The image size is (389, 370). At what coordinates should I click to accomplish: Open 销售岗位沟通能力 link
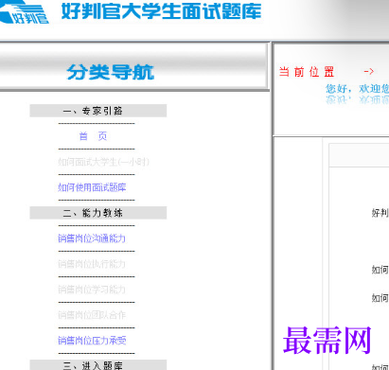(x=92, y=238)
